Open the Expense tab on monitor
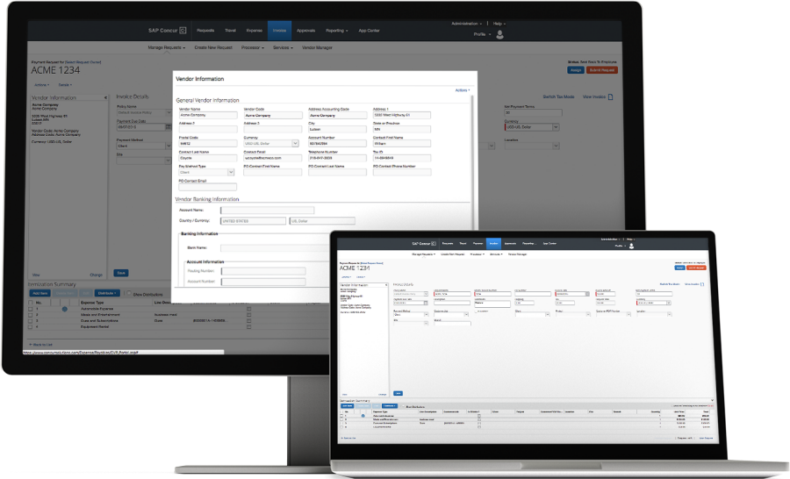This screenshot has height=479, width=790. 255,31
